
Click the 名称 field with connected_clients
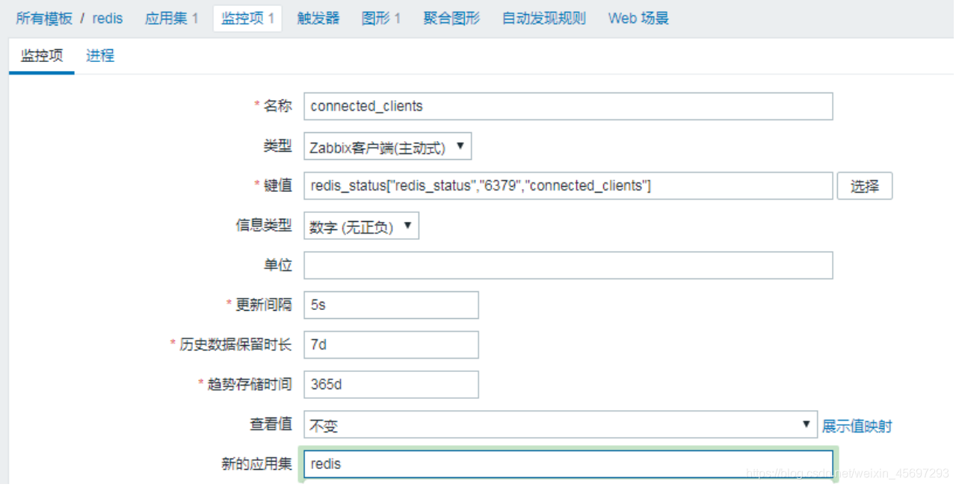tap(568, 106)
